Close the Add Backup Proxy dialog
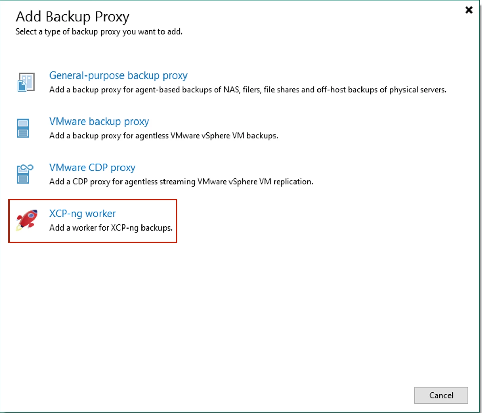Image resolution: width=482 pixels, height=413 pixels. [469, 10]
